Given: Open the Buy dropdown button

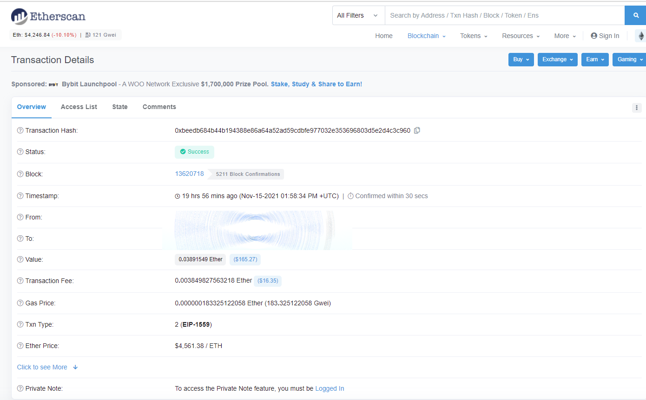Looking at the screenshot, I should (x=521, y=59).
